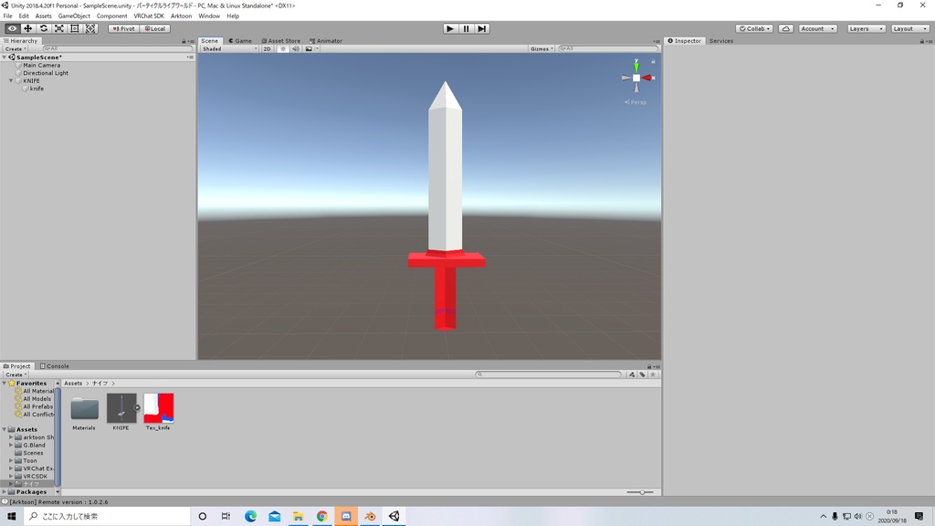This screenshot has height=526, width=935.
Task: Switch to the Services tab
Action: click(721, 40)
